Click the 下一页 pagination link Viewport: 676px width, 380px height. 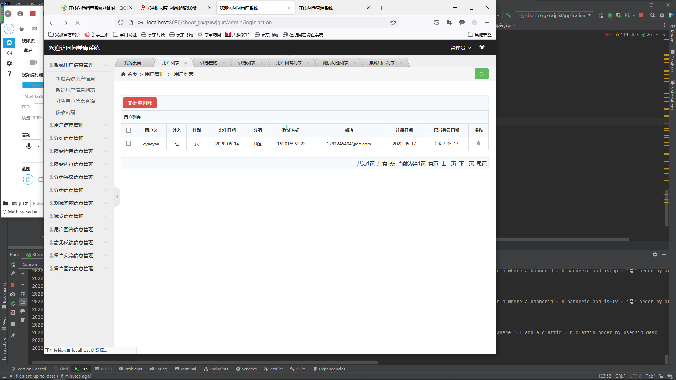click(x=466, y=164)
